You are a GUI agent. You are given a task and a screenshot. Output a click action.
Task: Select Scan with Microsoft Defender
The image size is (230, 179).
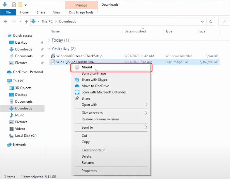point(111,92)
